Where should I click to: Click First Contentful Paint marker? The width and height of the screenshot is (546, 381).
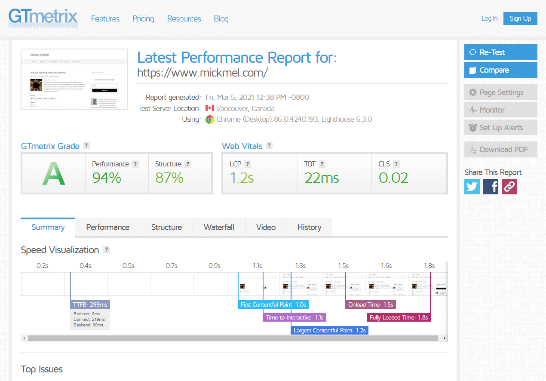[273, 304]
